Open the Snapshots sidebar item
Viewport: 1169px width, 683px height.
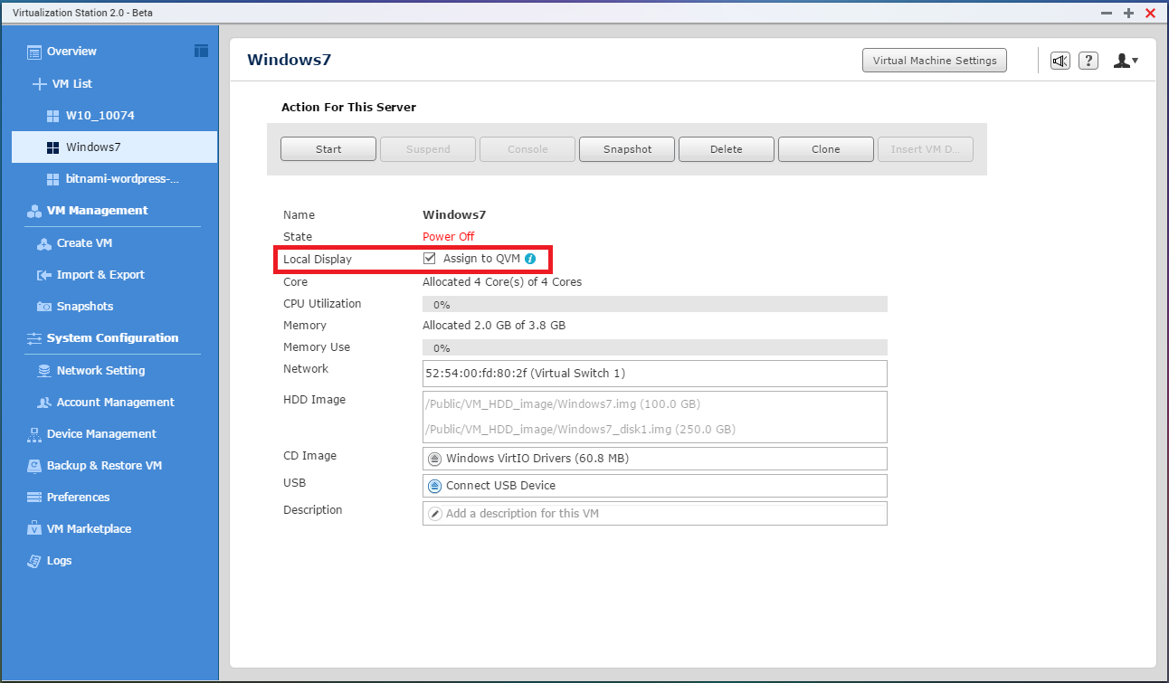point(84,307)
